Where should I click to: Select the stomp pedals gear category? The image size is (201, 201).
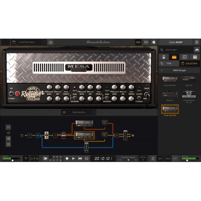click(x=164, y=57)
